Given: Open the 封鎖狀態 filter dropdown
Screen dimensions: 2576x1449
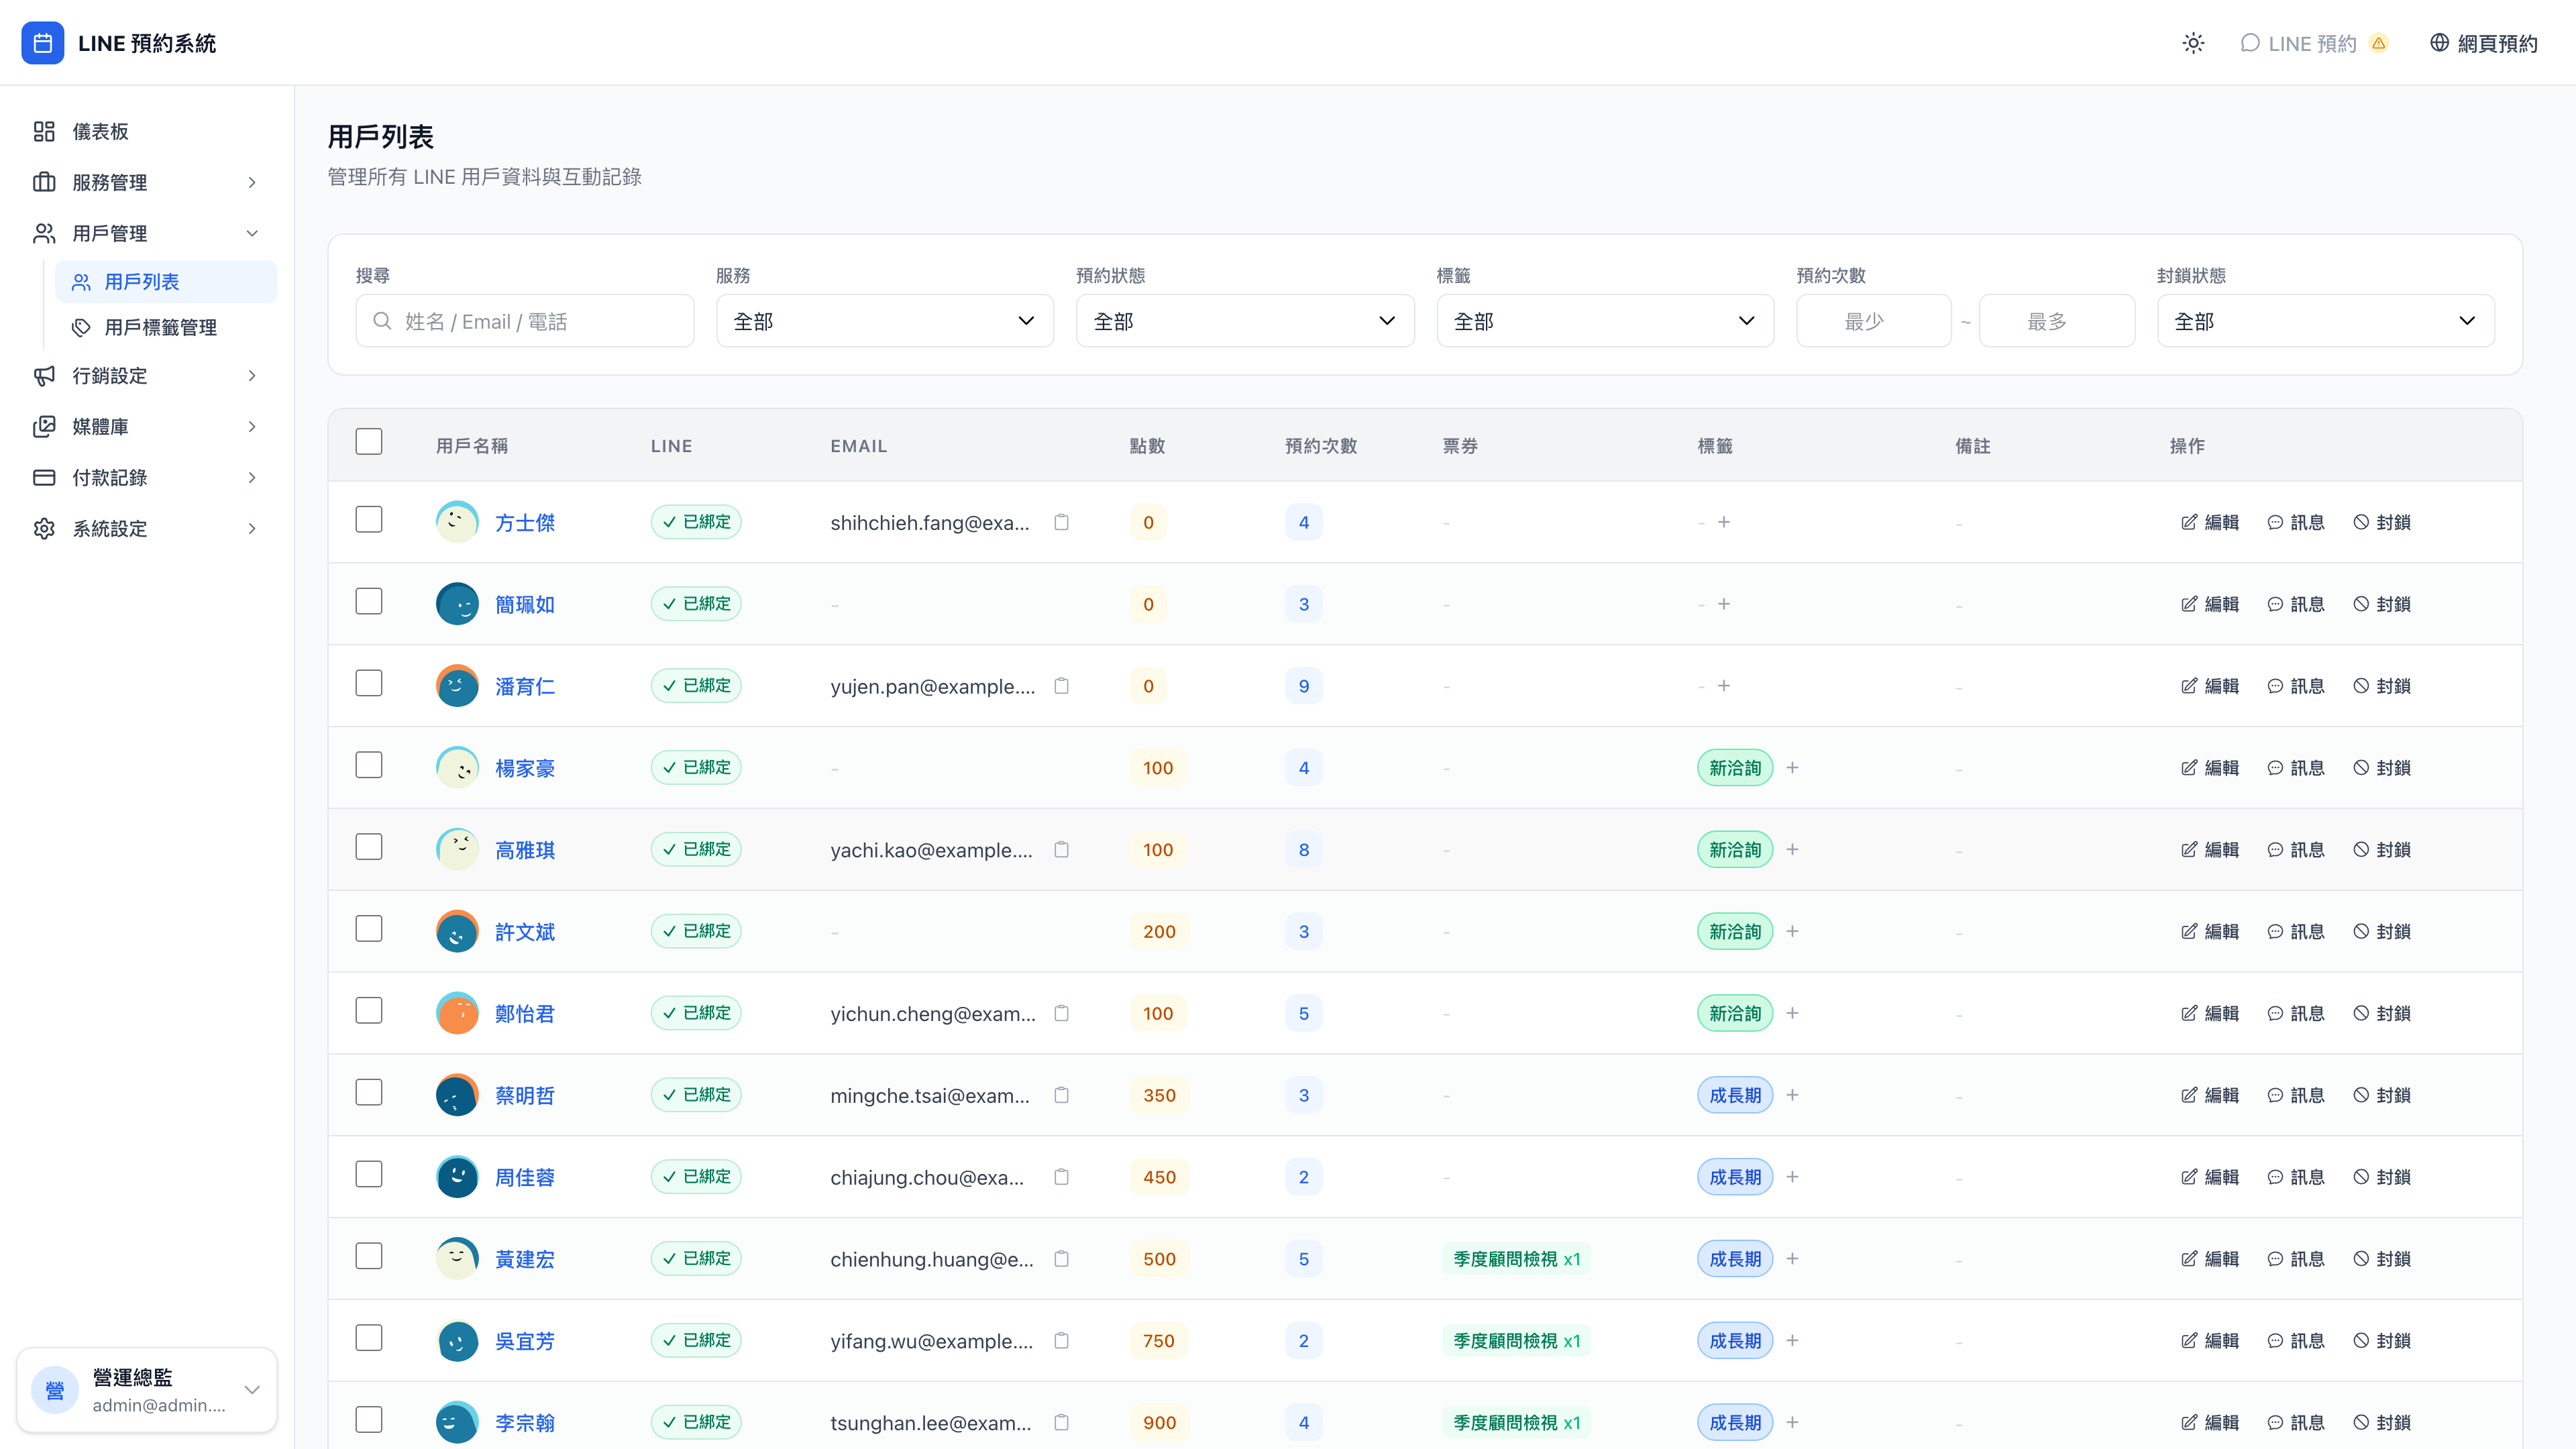Looking at the screenshot, I should point(2325,321).
